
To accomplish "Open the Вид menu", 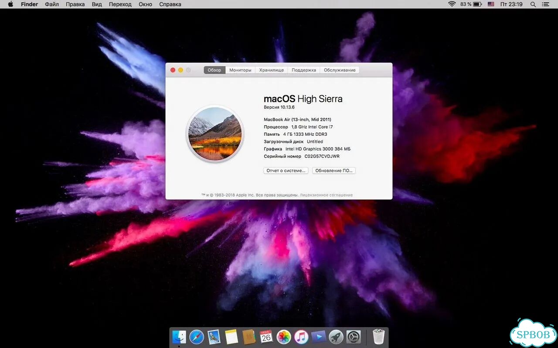I will [x=97, y=4].
